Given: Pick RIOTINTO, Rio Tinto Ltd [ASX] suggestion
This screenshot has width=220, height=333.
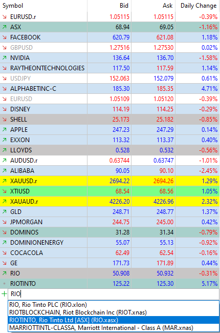Looking at the screenshot, I should coord(114,320).
